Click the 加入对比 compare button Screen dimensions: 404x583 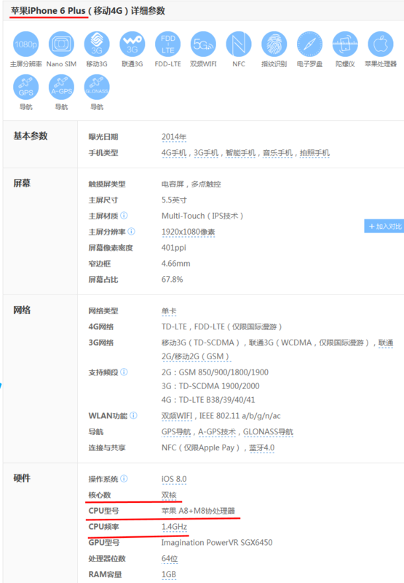pos(384,226)
